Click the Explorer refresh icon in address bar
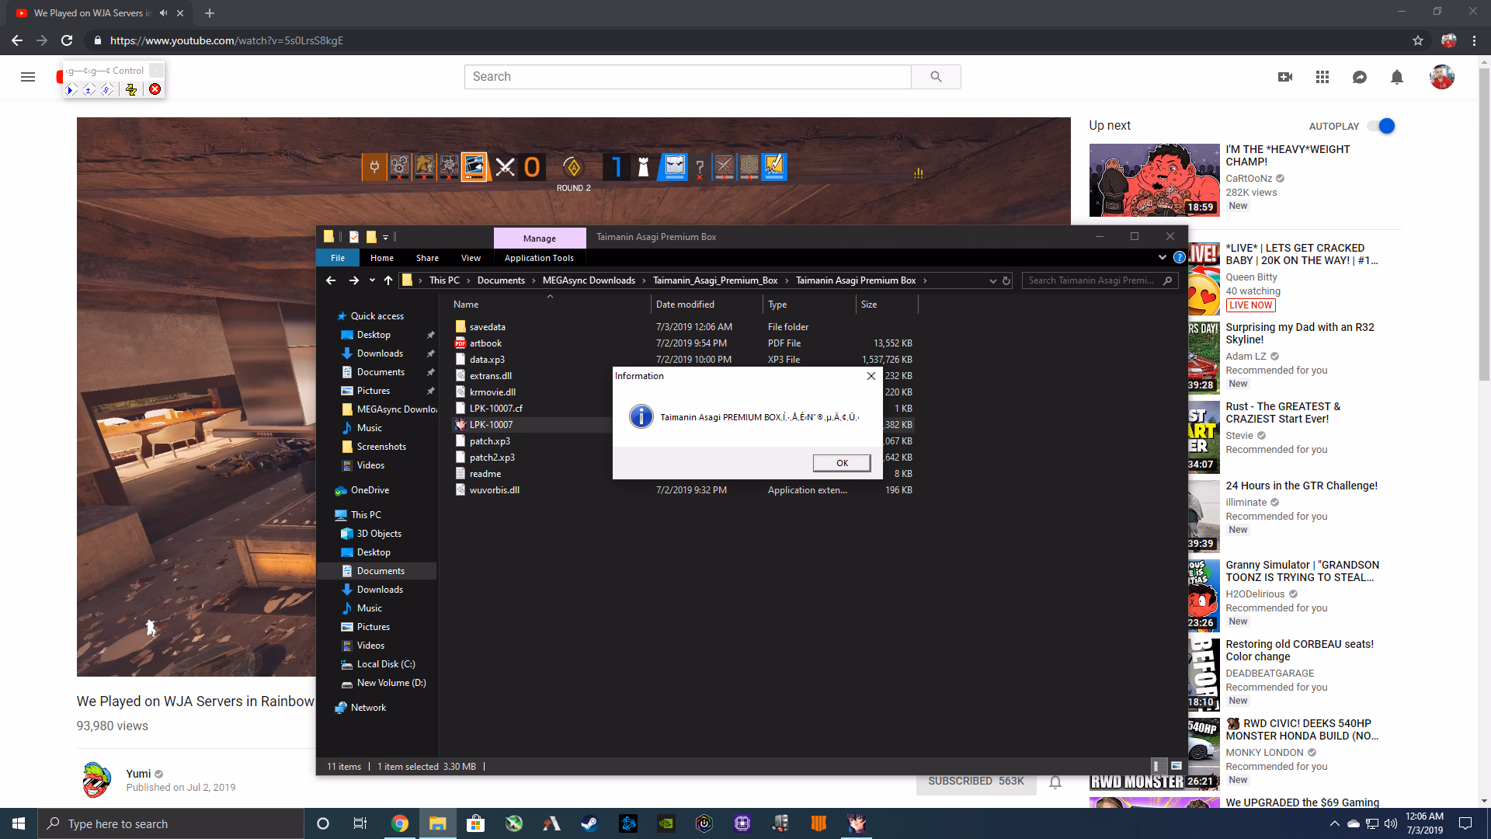The height and width of the screenshot is (839, 1491). [1006, 280]
